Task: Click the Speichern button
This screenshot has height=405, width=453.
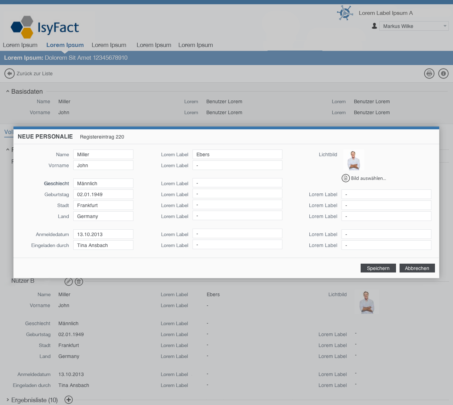Action: 378,268
